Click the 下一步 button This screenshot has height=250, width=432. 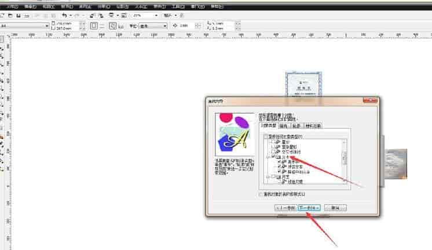pos(309,207)
